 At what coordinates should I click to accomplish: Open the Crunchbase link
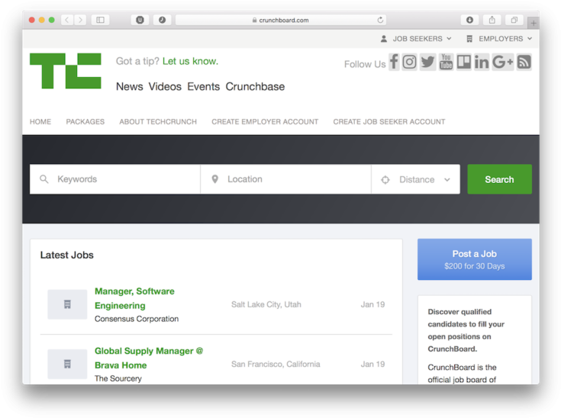(255, 86)
